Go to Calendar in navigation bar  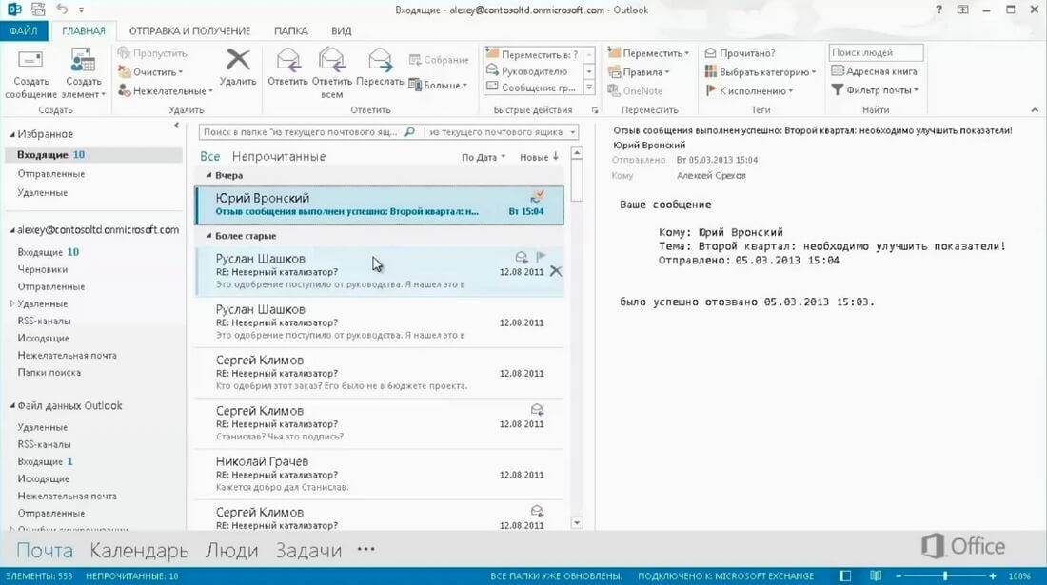pyautogui.click(x=139, y=550)
